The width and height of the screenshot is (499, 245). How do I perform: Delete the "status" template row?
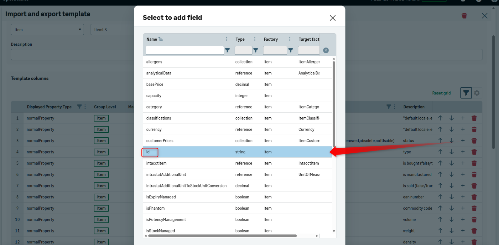pos(474,140)
